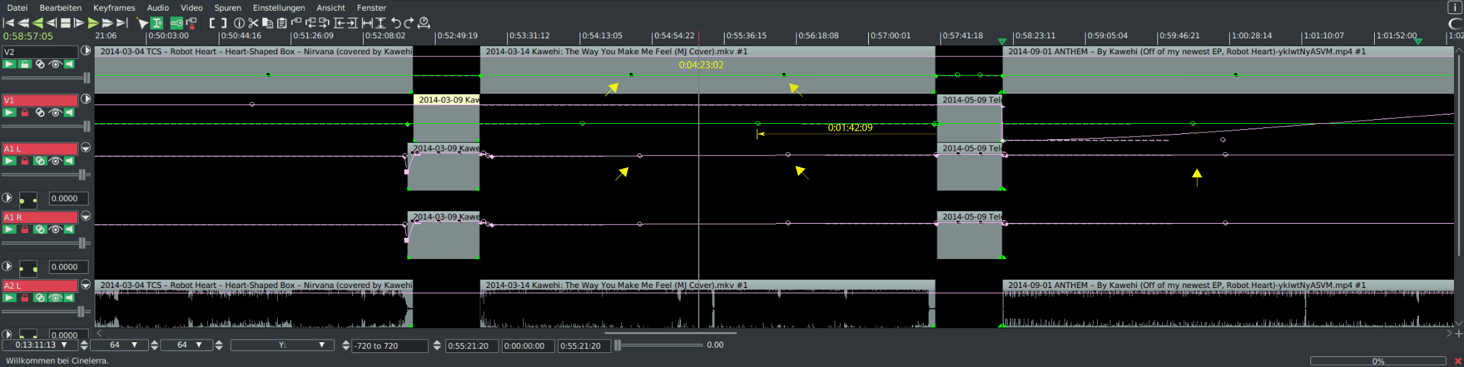Toggle play track on A1 L
The width and height of the screenshot is (1464, 367).
coord(9,161)
